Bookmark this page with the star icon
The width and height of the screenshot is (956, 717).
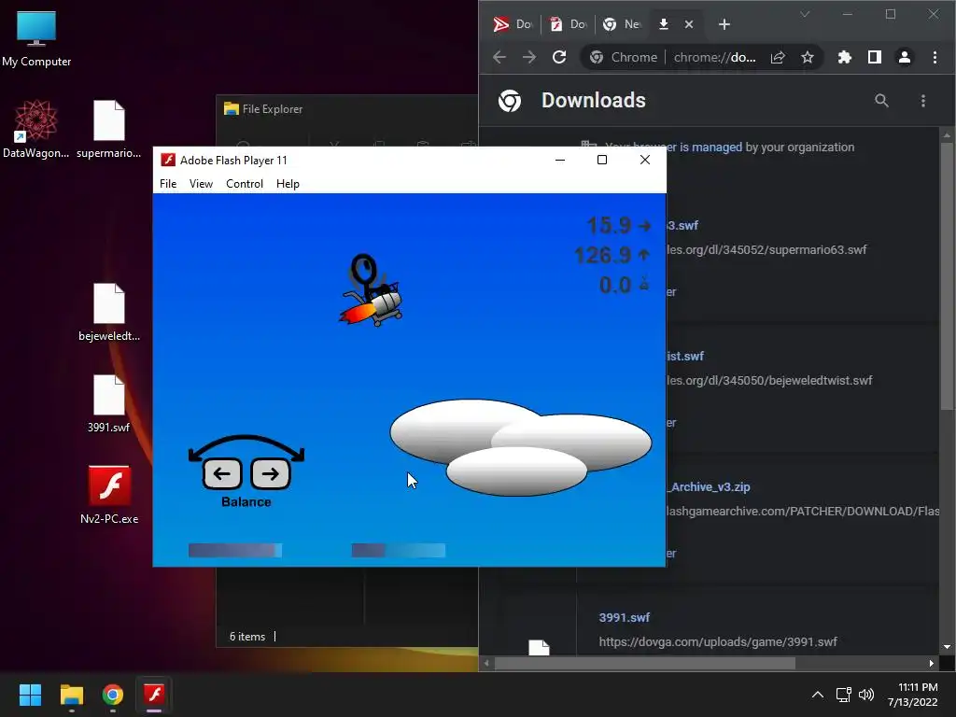tap(808, 57)
